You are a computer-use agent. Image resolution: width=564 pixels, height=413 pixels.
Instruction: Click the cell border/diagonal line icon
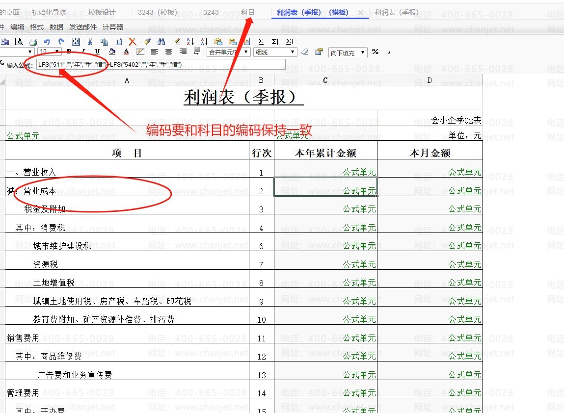click(x=140, y=52)
